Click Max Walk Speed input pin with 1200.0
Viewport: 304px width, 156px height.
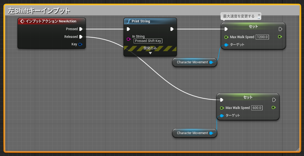pos(226,37)
